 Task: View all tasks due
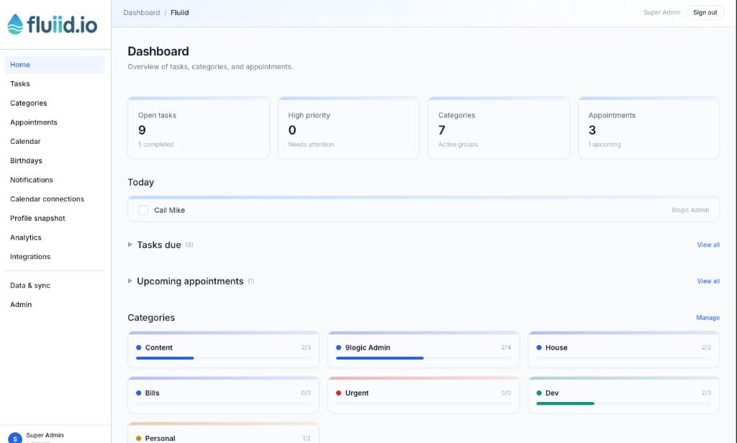[707, 245]
